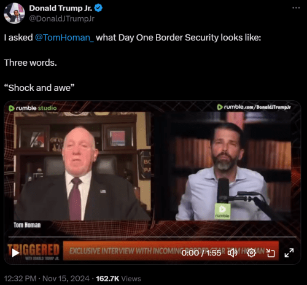Open the @DonaldJTrumpJr handle
Image resolution: width=307 pixels, height=285 pixels.
click(62, 18)
